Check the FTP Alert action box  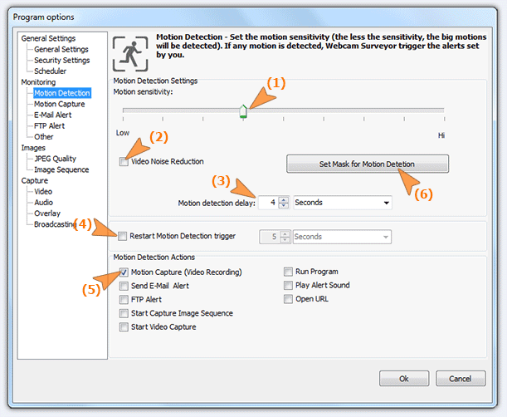[x=124, y=300]
